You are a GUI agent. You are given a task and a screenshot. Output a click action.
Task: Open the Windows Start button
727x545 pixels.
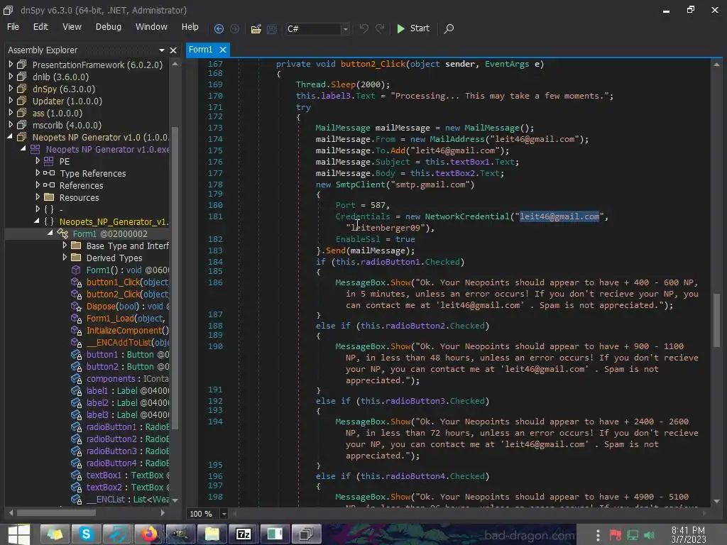click(x=18, y=534)
